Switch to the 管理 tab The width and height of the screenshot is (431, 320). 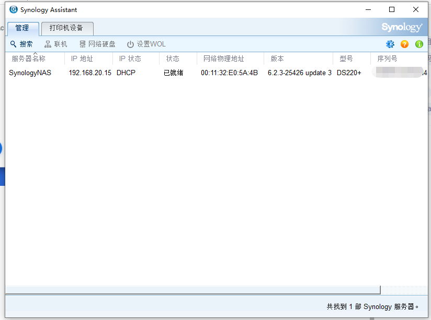(23, 29)
